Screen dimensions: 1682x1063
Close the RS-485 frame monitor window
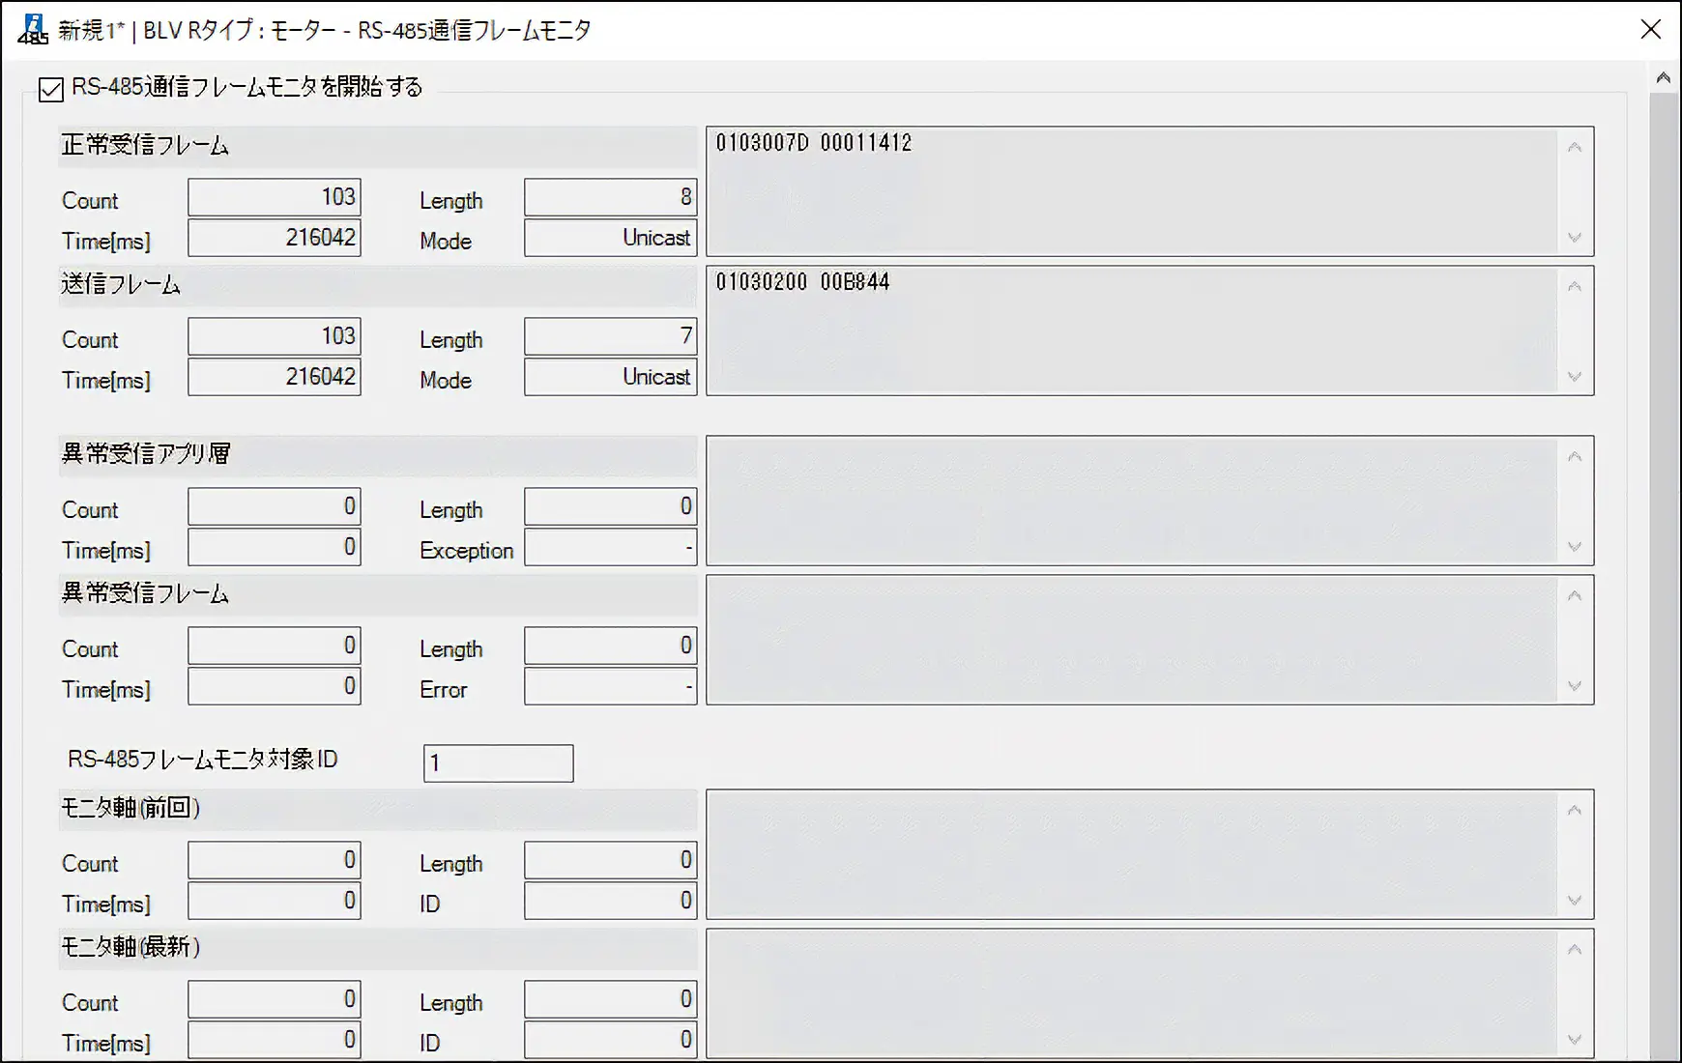point(1650,30)
